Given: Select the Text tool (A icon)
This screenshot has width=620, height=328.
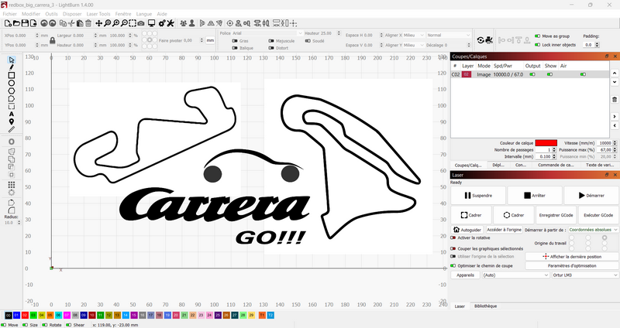Looking at the screenshot, I should click(12, 114).
